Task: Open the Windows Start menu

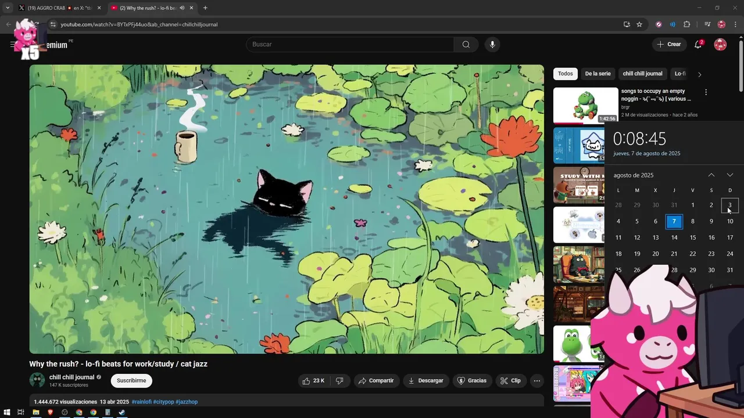Action: 7,412
